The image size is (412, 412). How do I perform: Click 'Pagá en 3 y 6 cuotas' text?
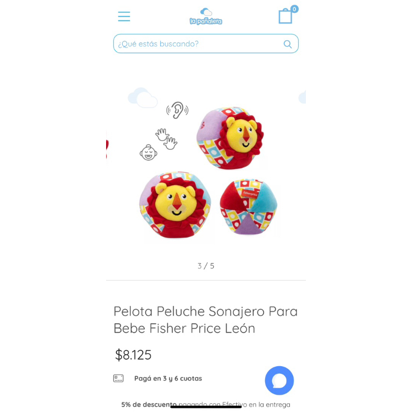click(168, 379)
